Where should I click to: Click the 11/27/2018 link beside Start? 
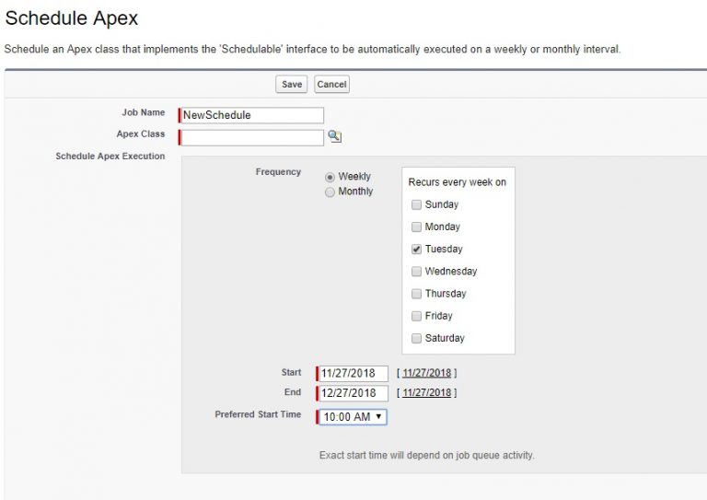click(x=426, y=373)
